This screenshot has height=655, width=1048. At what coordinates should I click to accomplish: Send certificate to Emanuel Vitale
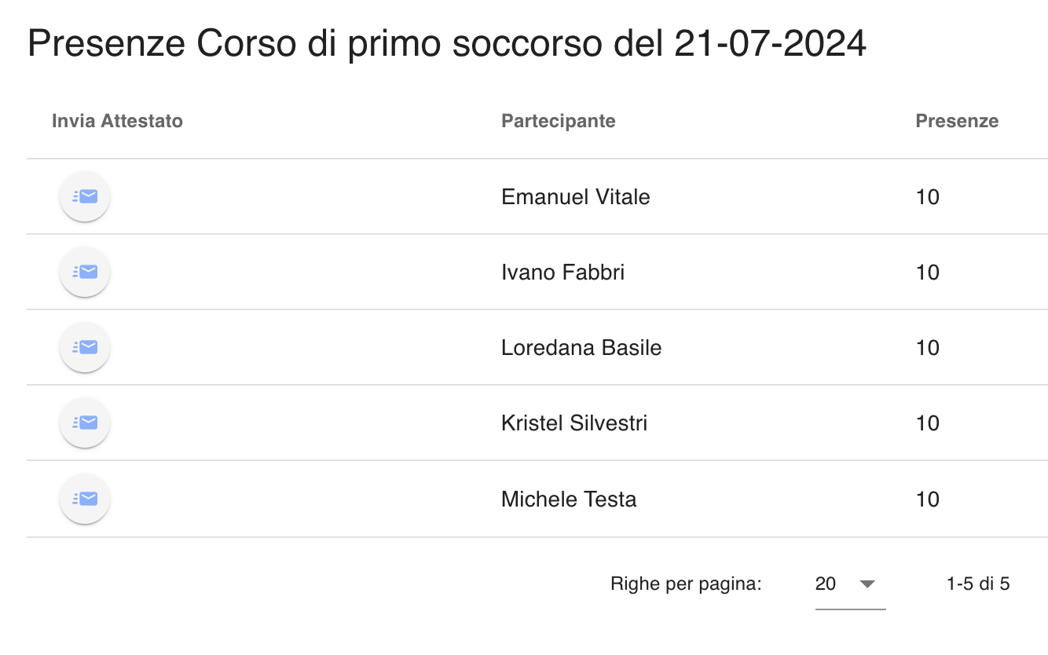[85, 196]
